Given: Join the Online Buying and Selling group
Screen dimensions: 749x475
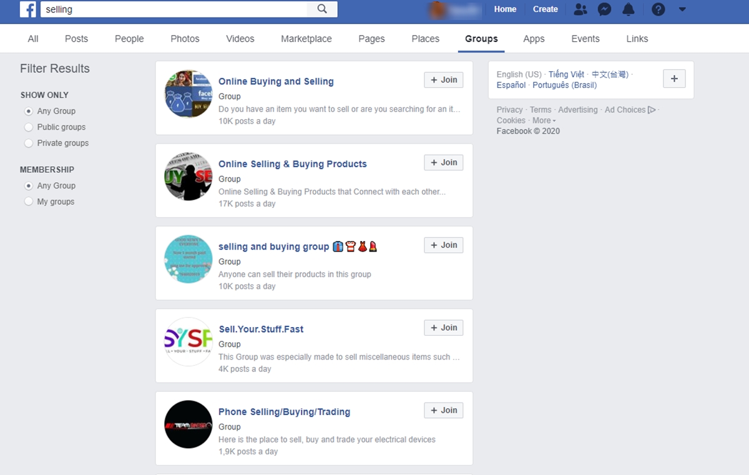Looking at the screenshot, I should click(x=444, y=80).
